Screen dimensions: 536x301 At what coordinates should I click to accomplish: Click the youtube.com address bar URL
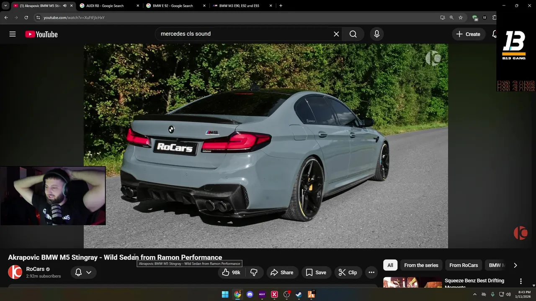(74, 18)
